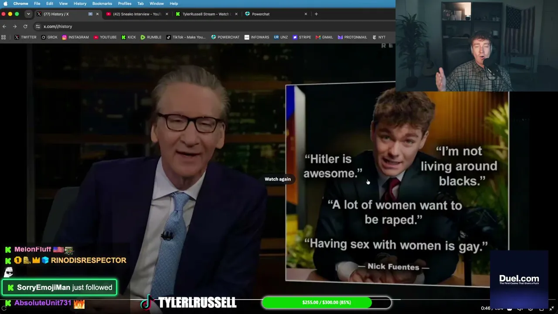Open the STRIPE bookmark
This screenshot has height=314, width=558.
(302, 38)
